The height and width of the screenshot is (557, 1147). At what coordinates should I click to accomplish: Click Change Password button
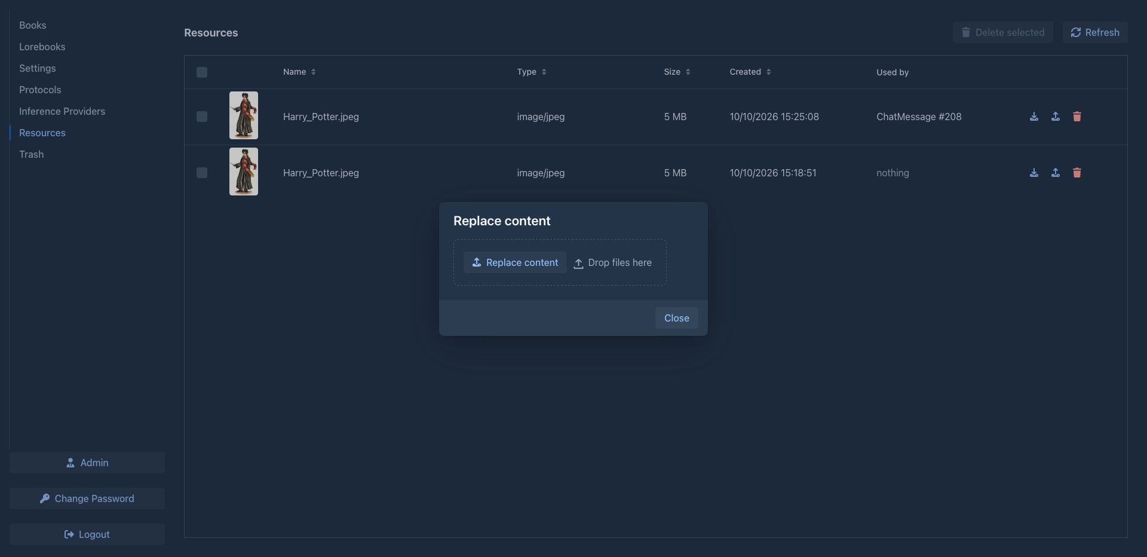click(x=87, y=498)
